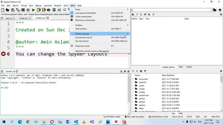Select Attached console window (debugging)
The height and width of the screenshot is (125, 223).
[x=100, y=51]
